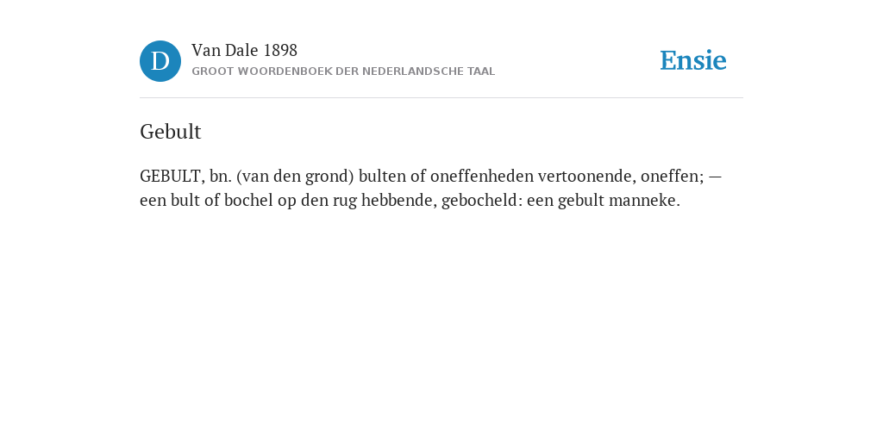Click the horizontal divider line under header
This screenshot has height=441, width=883.
coord(441,98)
